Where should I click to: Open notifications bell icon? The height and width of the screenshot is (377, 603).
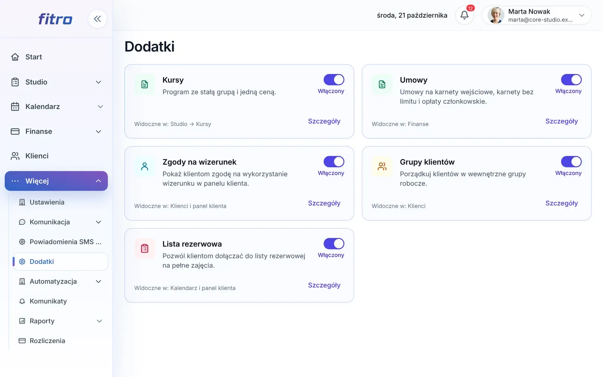(464, 15)
